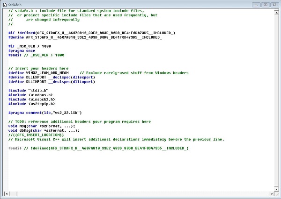Close the StdAfx.h window
The image size is (281, 199).
pyautogui.click(x=274, y=5)
